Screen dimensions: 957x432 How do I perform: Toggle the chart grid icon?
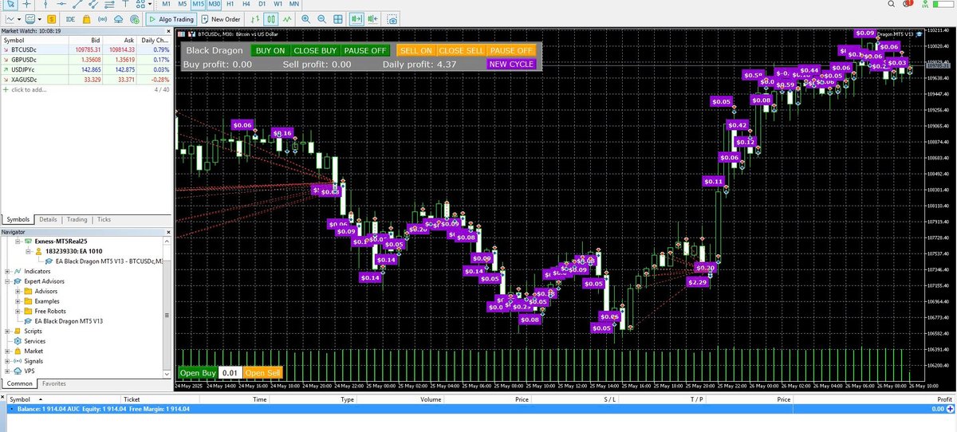[337, 18]
